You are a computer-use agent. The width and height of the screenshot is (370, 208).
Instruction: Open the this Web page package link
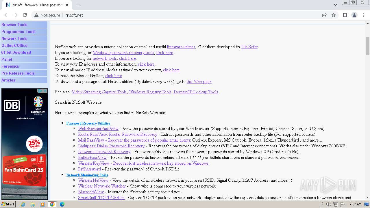click(x=199, y=81)
